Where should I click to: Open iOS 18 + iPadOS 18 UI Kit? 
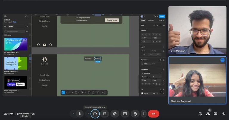click(16, 44)
